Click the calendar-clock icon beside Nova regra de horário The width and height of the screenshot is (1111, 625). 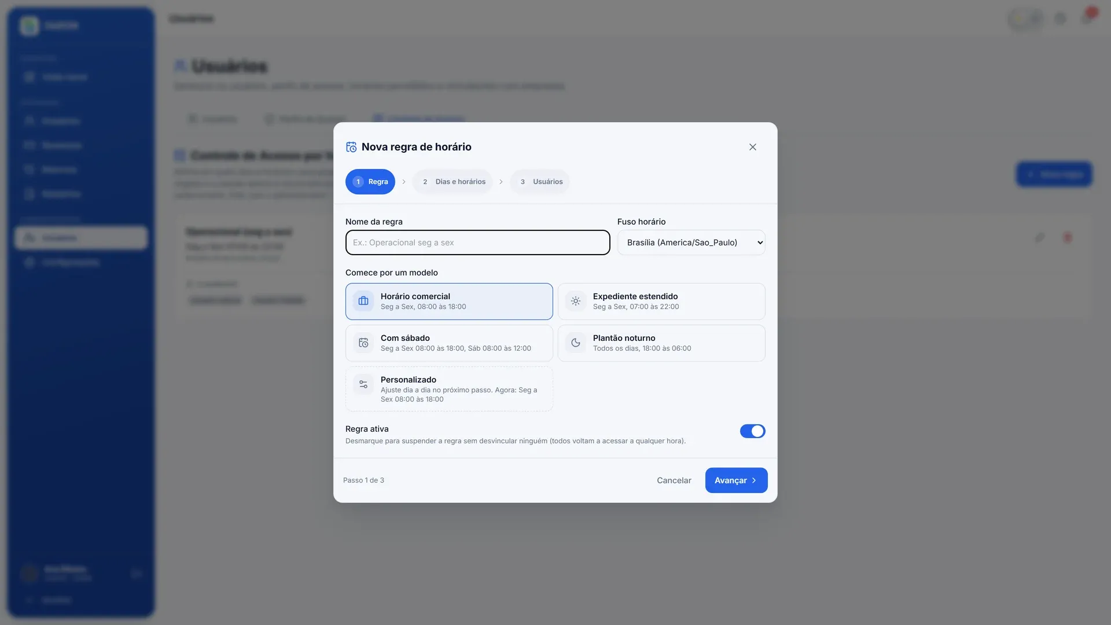[x=351, y=147]
